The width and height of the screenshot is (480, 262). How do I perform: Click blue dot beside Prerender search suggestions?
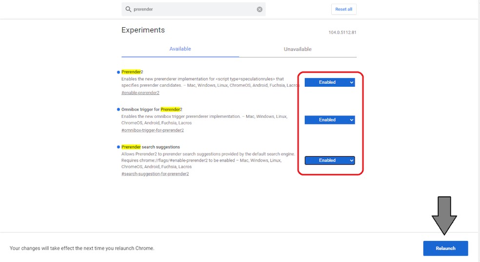click(119, 147)
